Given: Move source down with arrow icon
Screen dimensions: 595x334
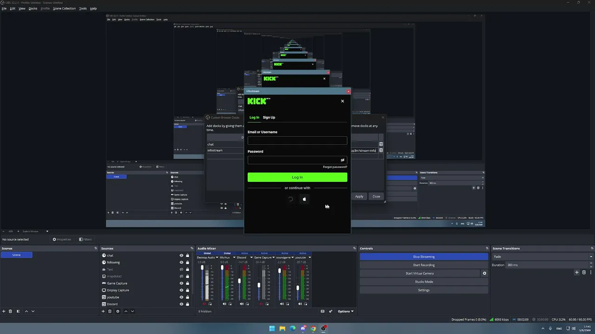Looking at the screenshot, I should (132, 311).
